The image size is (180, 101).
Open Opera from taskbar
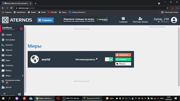(58, 98)
